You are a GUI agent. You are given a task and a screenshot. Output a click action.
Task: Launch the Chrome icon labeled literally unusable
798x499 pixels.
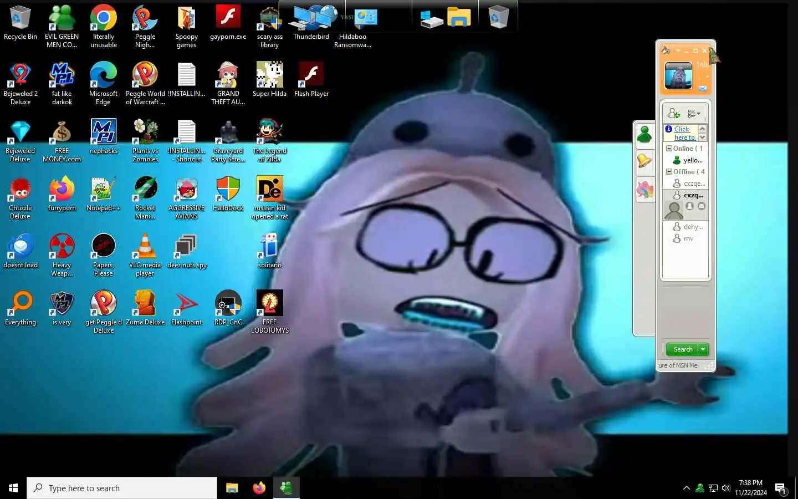tap(104, 27)
